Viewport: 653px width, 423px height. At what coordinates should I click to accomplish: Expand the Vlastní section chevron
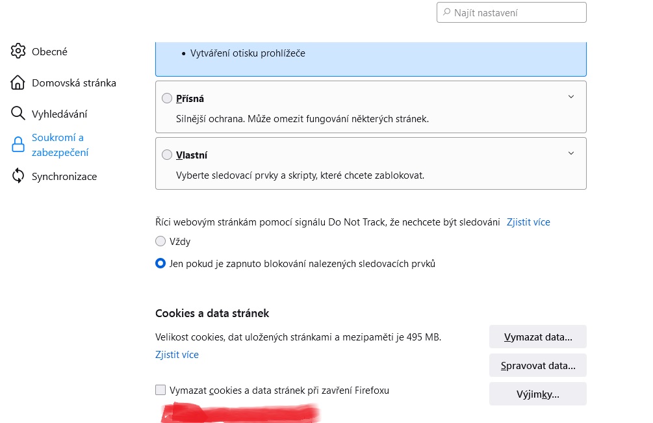(571, 153)
